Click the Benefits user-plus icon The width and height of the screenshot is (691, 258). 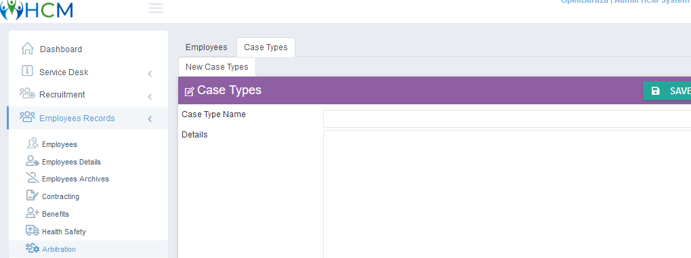click(x=32, y=213)
